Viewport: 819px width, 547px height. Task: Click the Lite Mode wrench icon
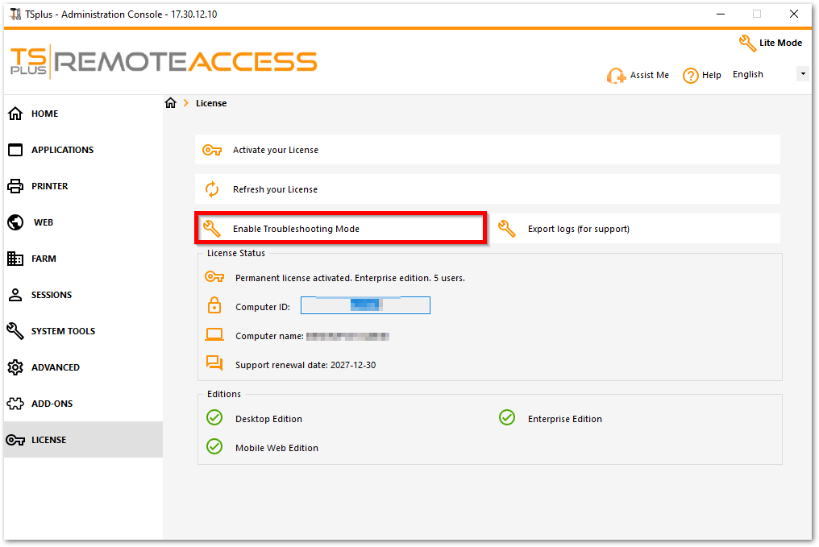click(x=747, y=43)
